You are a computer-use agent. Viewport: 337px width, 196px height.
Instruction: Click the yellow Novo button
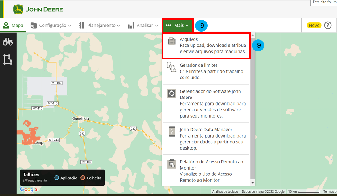point(314,25)
